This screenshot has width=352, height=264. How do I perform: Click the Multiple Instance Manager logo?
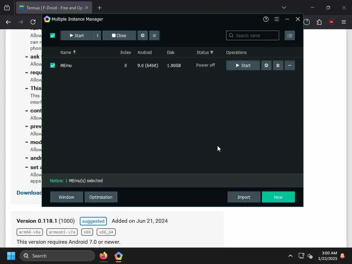tap(47, 19)
